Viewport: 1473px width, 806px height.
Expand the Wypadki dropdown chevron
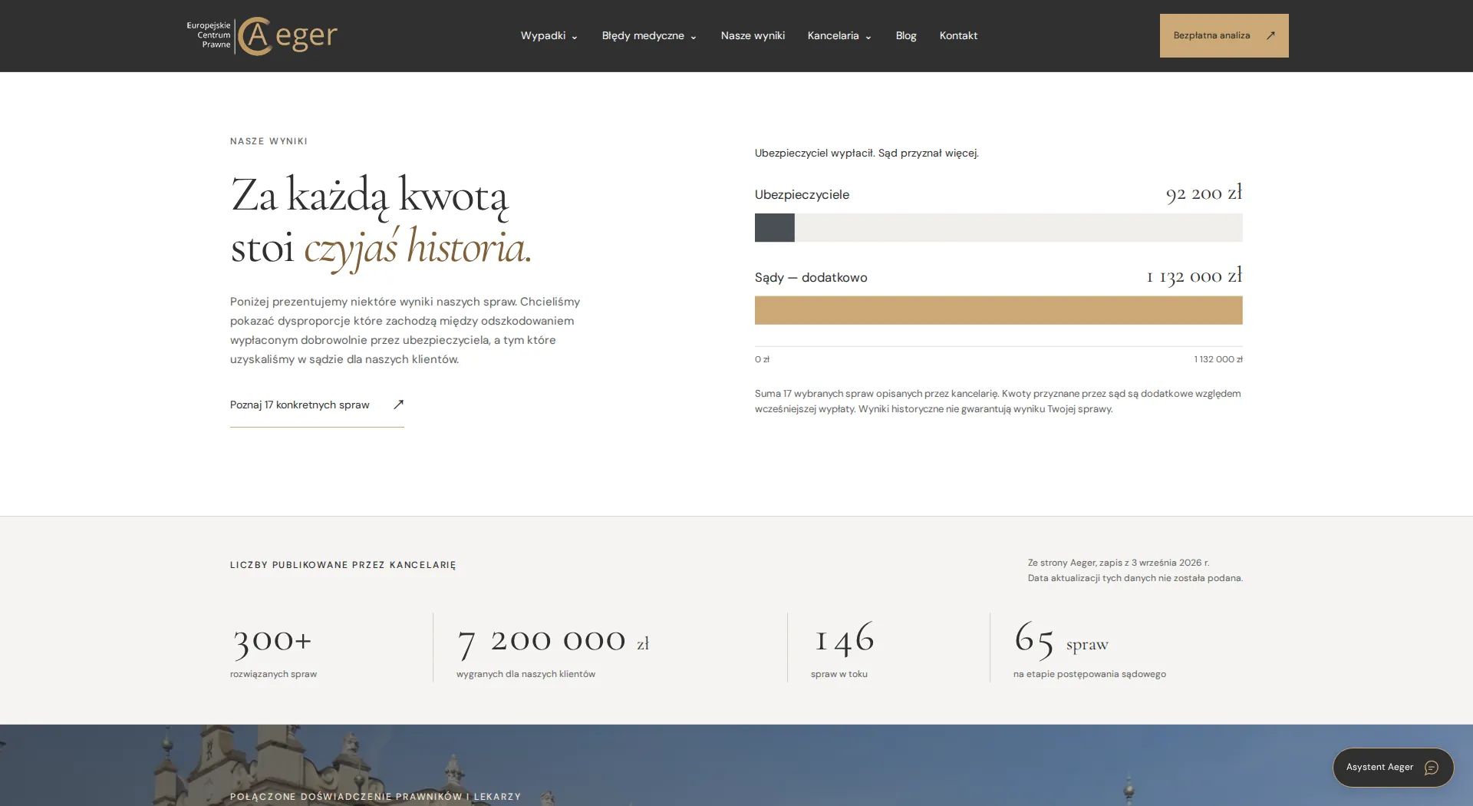click(574, 37)
